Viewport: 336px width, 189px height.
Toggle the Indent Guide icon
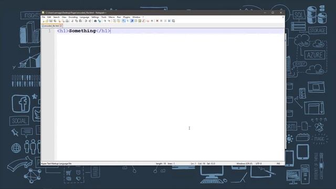click(132, 21)
